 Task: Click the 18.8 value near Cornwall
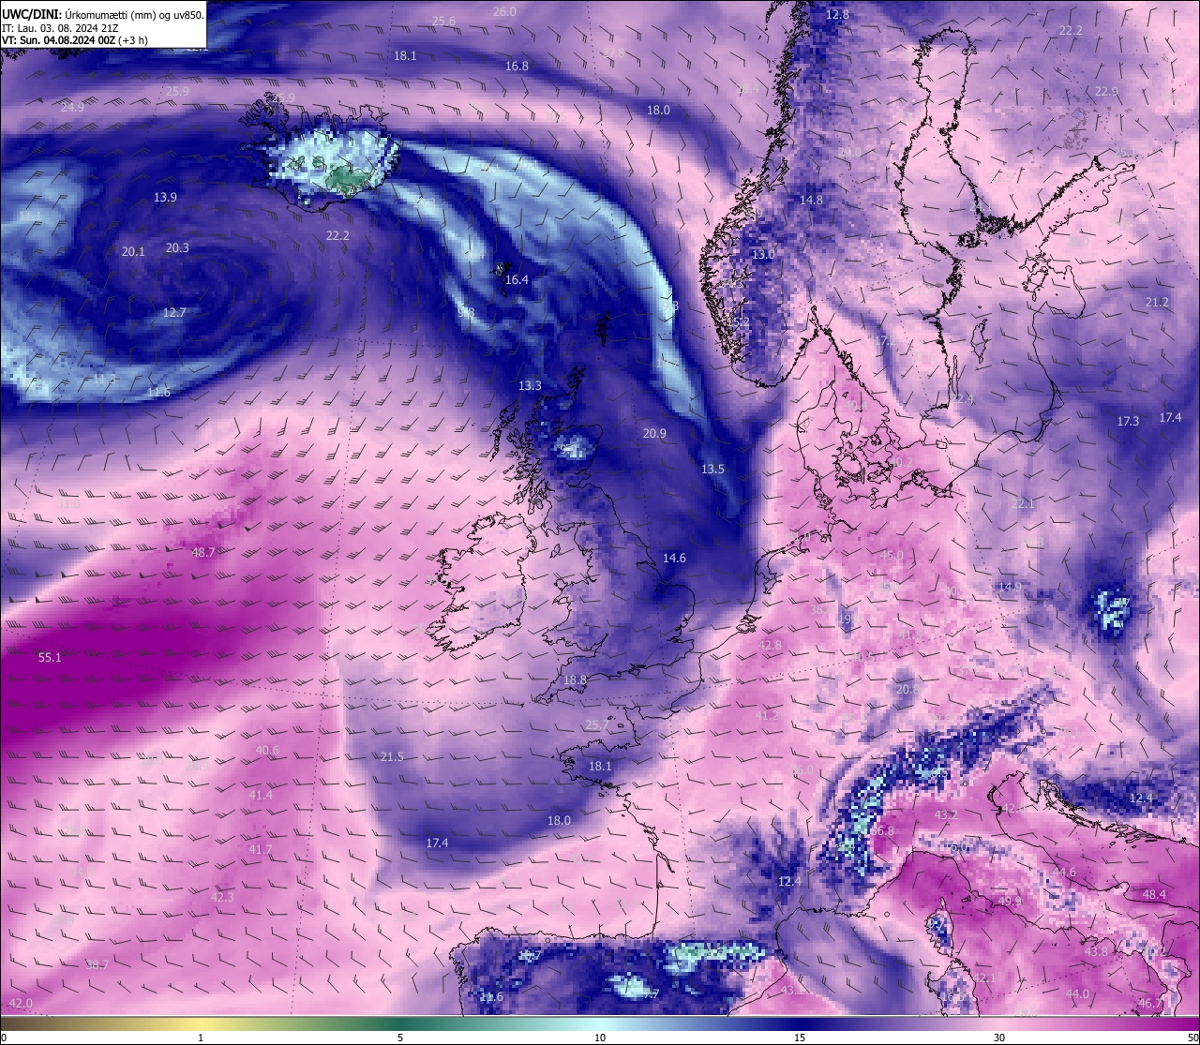pos(575,680)
